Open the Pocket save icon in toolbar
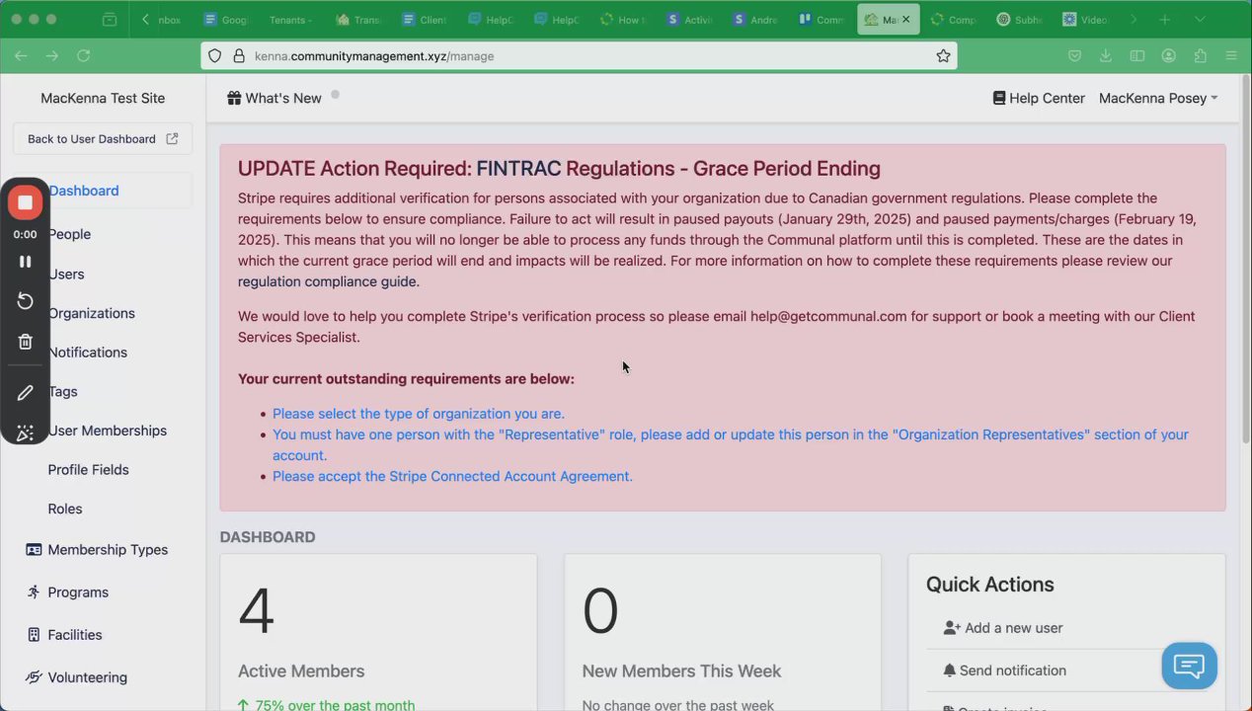This screenshot has height=711, width=1252. click(x=1074, y=56)
